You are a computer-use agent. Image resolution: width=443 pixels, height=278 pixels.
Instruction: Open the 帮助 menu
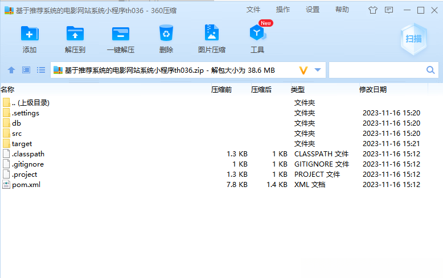coord(342,10)
